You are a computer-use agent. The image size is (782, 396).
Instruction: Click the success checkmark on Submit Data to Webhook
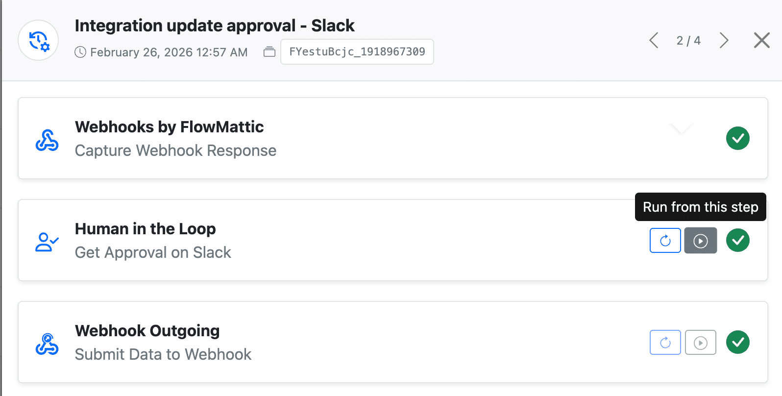point(738,342)
